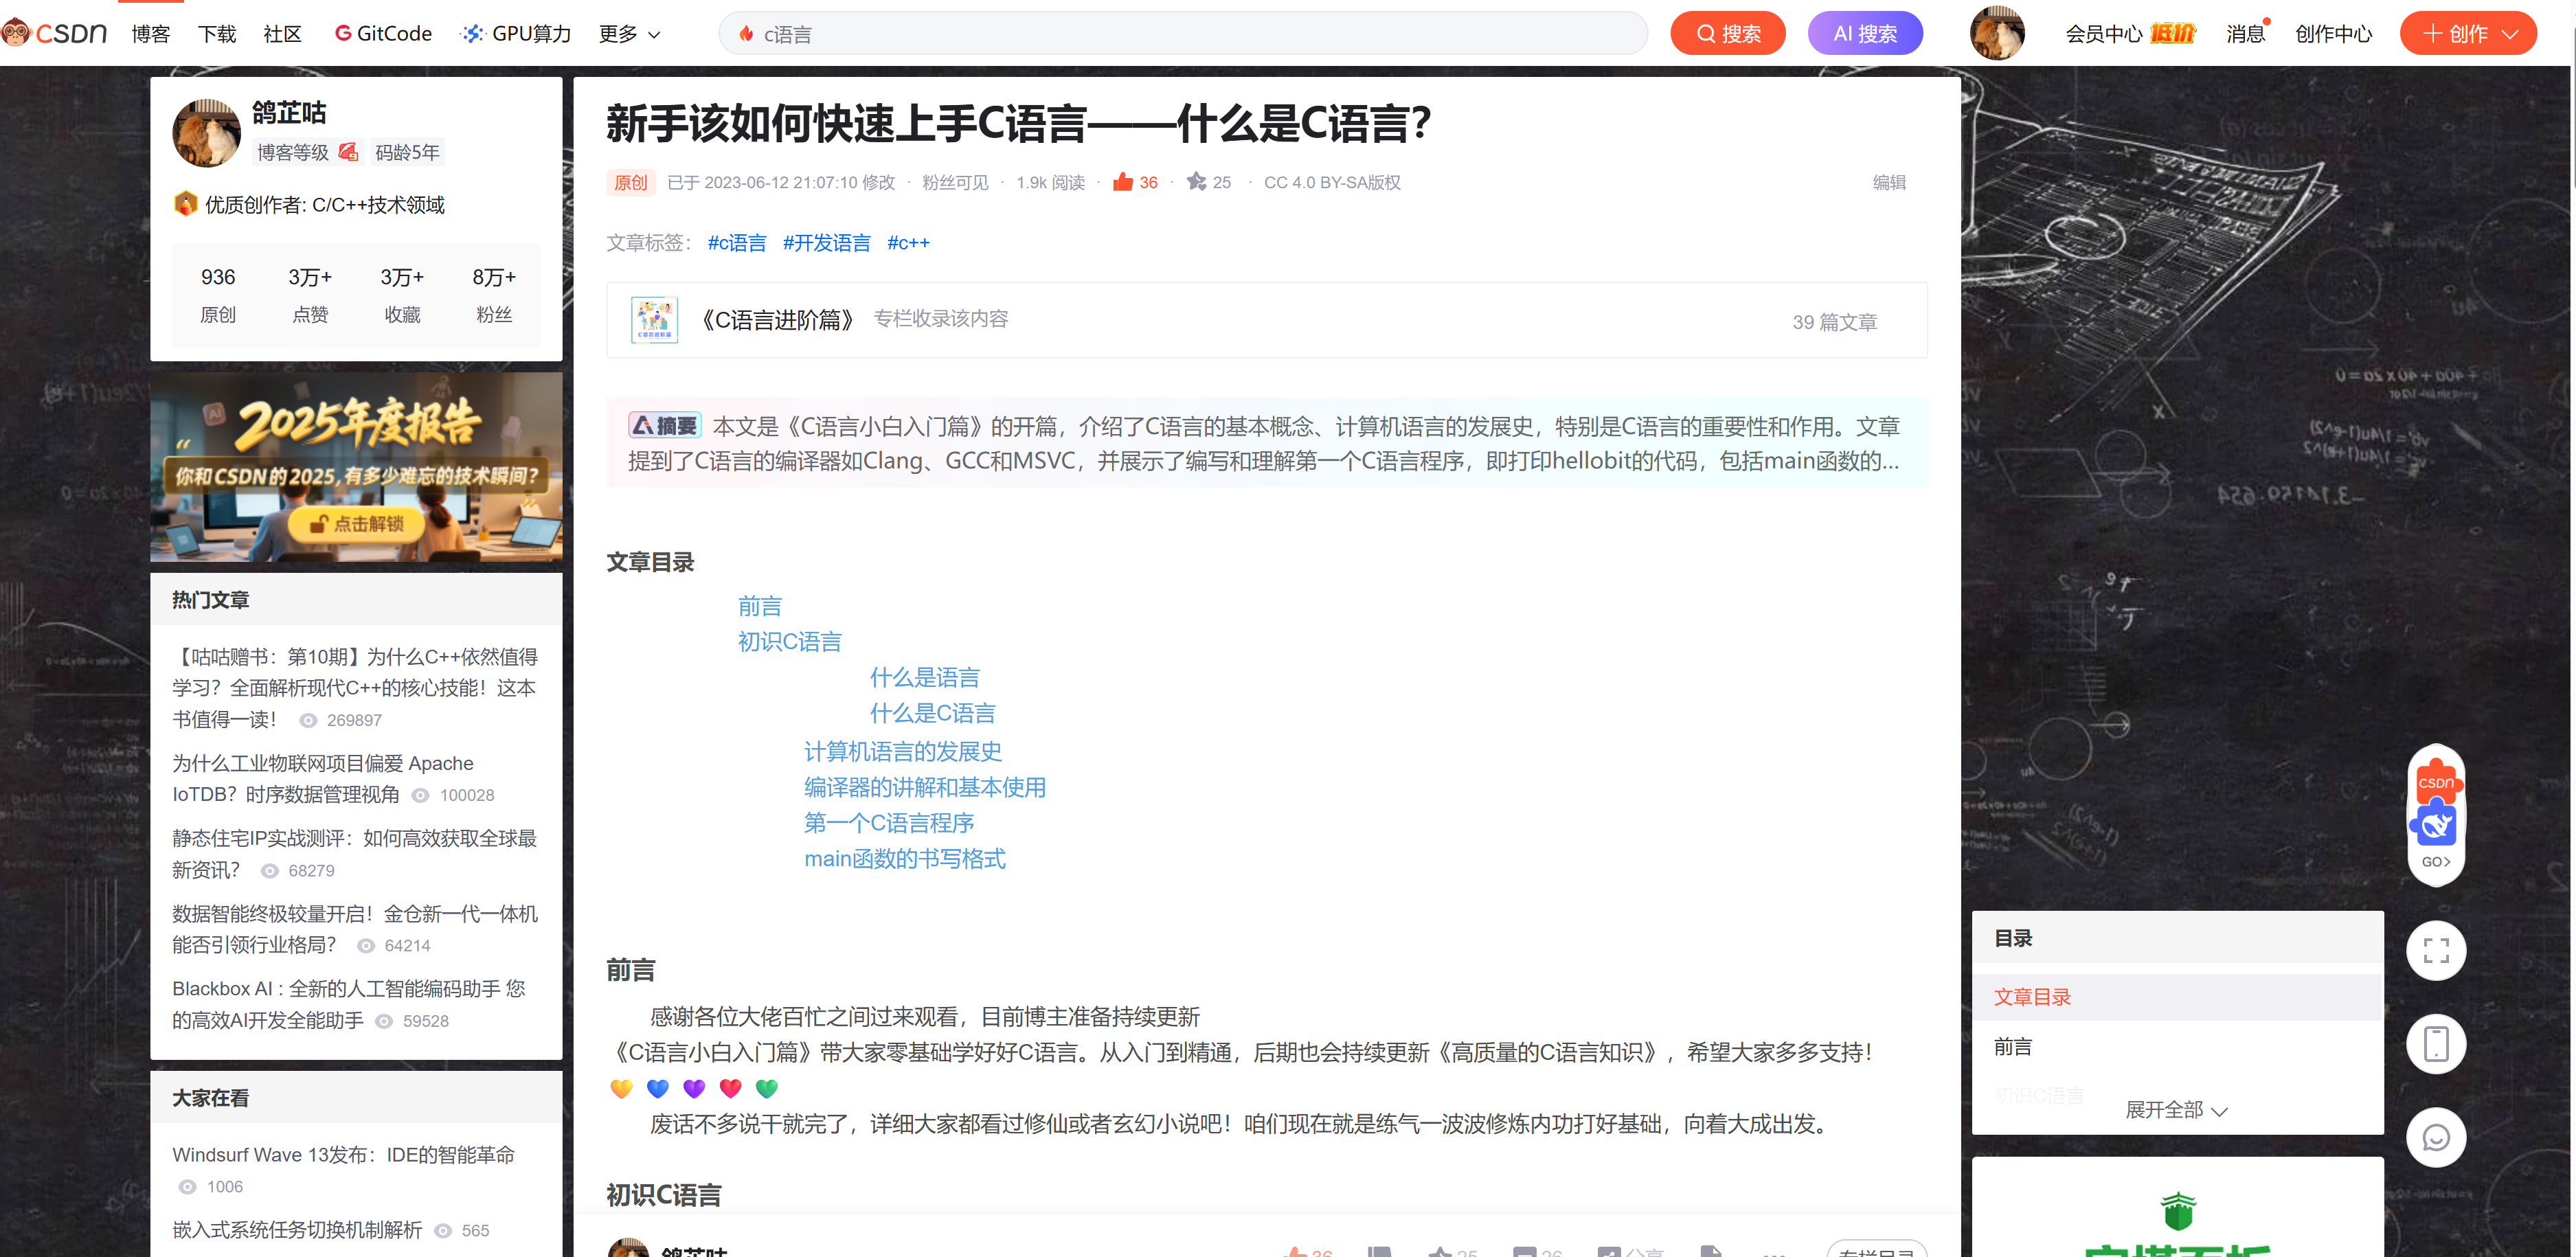Open the 2025年度报告 banner image
2576x1257 pixels.
pyautogui.click(x=356, y=466)
